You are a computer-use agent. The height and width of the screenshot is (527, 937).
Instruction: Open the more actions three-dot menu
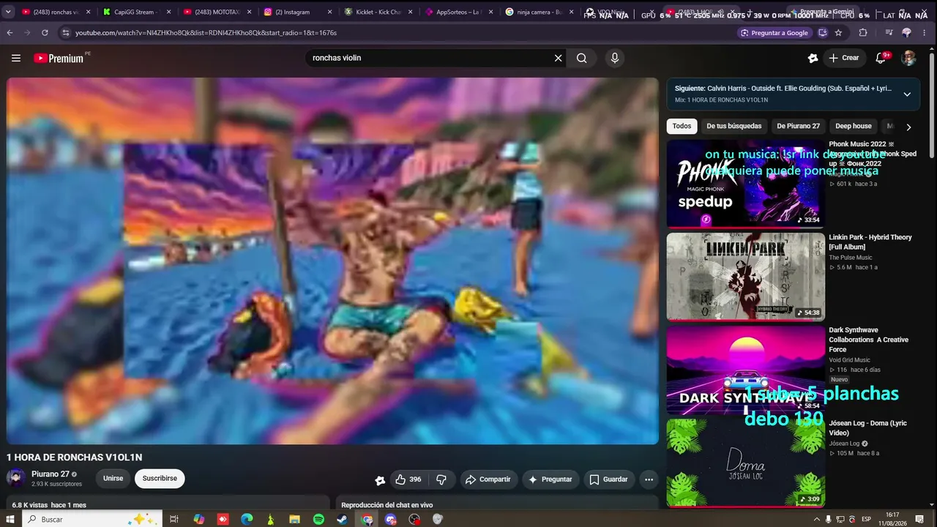pos(649,479)
